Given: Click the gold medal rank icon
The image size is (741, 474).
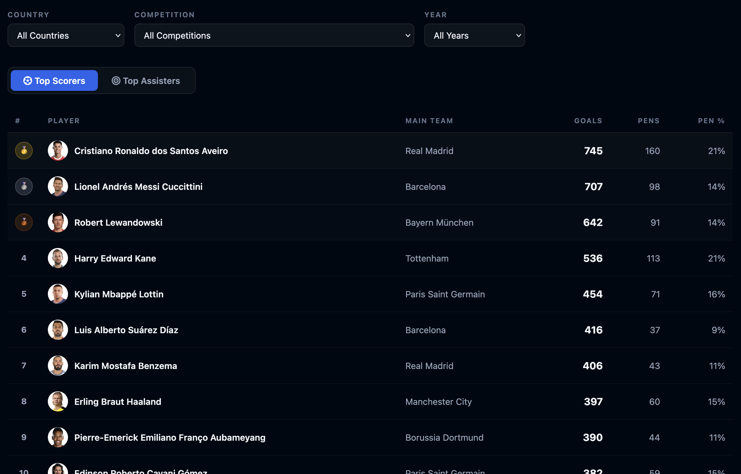Looking at the screenshot, I should [x=24, y=151].
